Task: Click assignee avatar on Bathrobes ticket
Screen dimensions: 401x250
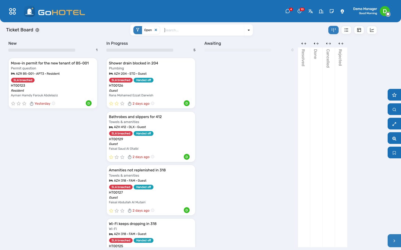Action: point(187,157)
